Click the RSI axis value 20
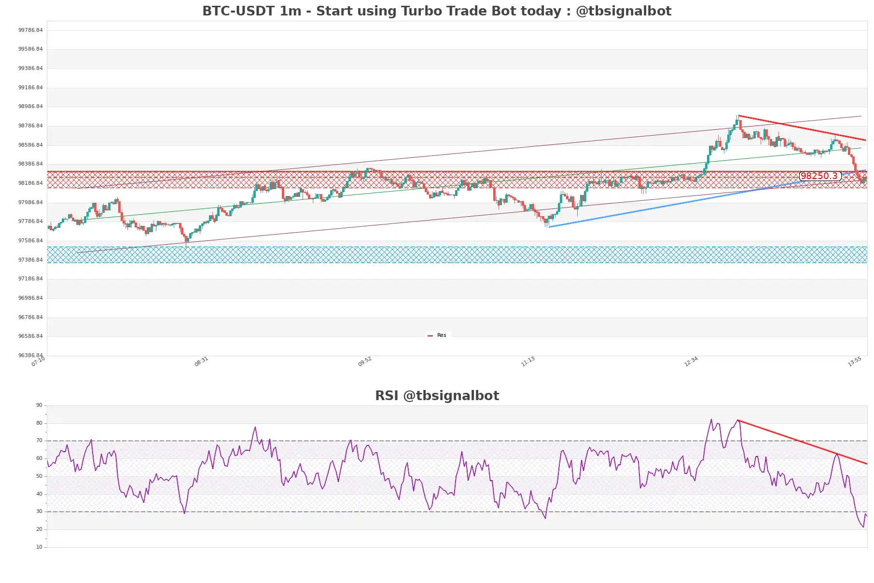 point(40,529)
